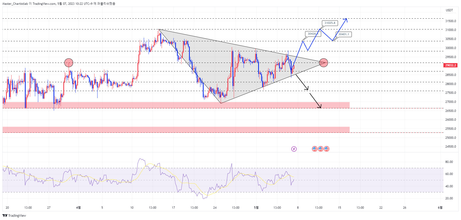Open the TradingView logo link
The height and width of the screenshot is (220, 461).
click(x=14, y=215)
